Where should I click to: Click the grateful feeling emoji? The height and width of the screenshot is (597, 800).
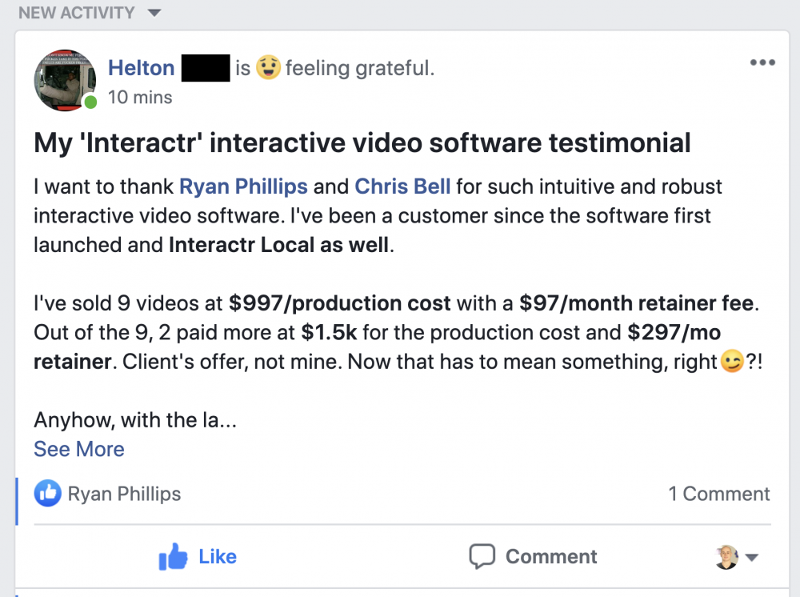[x=268, y=67]
